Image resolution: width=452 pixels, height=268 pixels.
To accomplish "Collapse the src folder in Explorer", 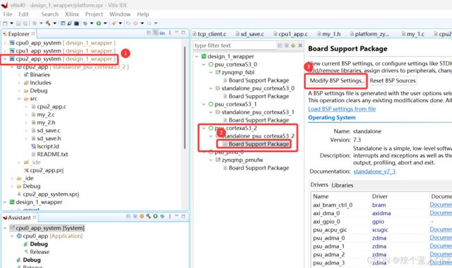I will click(x=19, y=99).
